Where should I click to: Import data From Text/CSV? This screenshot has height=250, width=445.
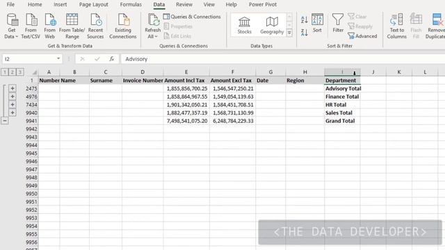click(31, 26)
